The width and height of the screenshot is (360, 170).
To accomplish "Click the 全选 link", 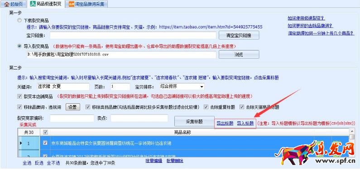I will tap(27, 163).
